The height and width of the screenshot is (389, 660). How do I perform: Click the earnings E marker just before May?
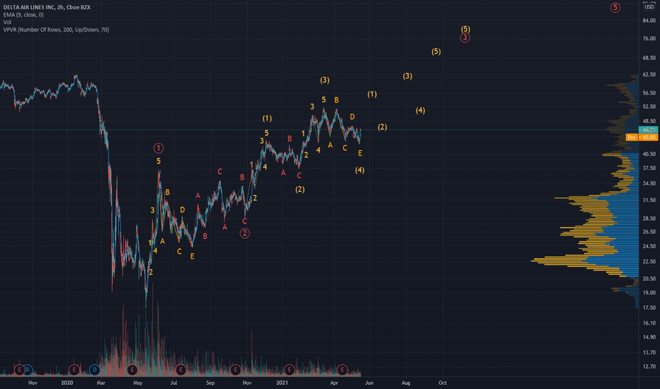pyautogui.click(x=132, y=370)
